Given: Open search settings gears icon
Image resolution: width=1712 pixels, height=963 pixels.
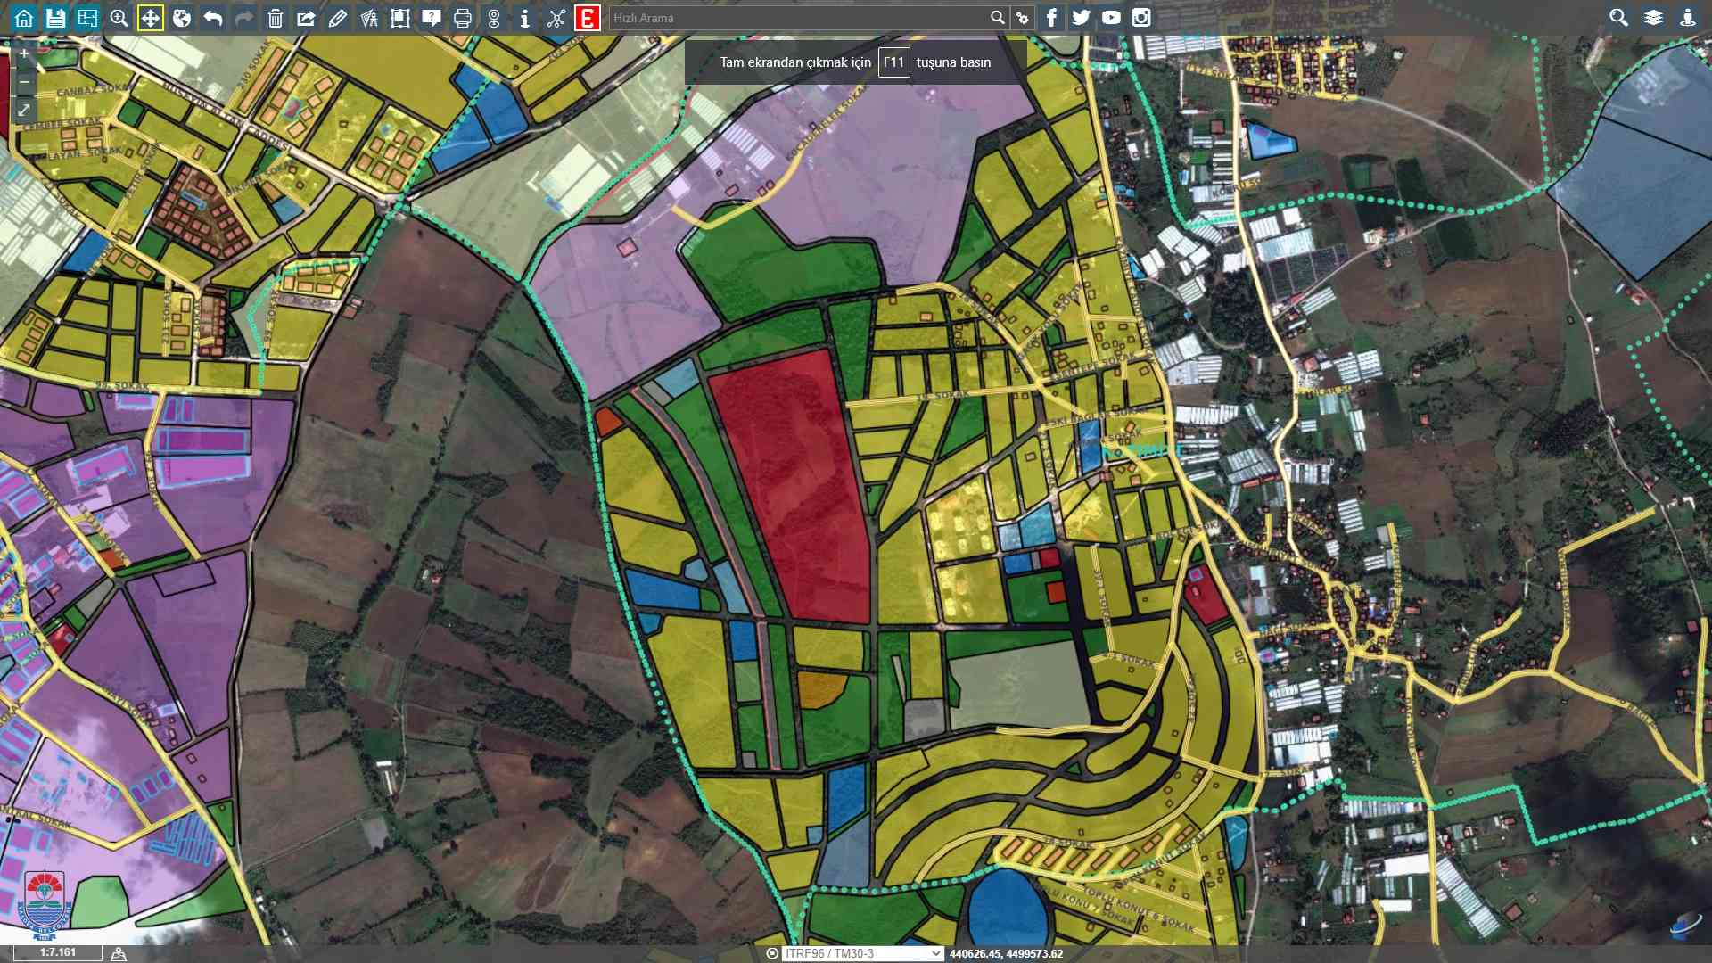Looking at the screenshot, I should [1023, 18].
